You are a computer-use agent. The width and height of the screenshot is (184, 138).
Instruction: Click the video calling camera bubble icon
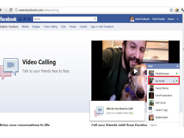pyautogui.click(x=9, y=68)
